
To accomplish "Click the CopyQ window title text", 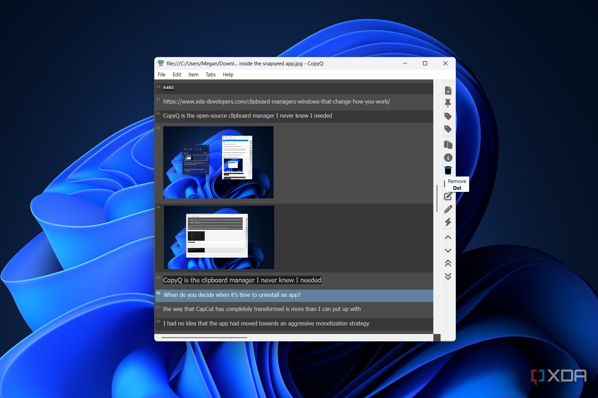I will pyautogui.click(x=245, y=64).
